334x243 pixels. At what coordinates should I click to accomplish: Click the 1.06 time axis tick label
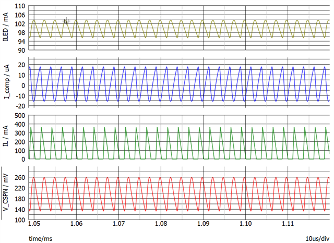coord(76,224)
